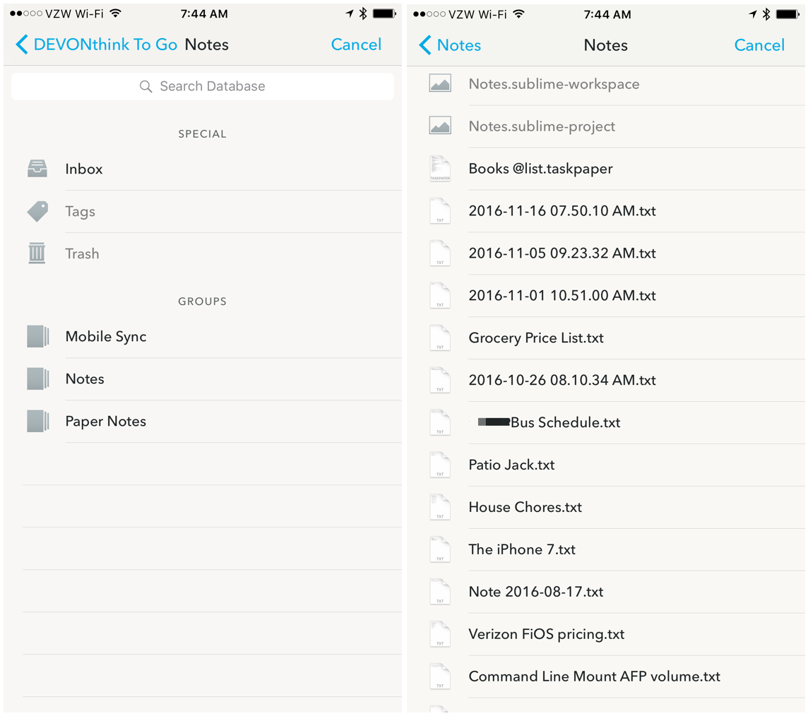Tap the 7:44 AM clock on left screen
The image size is (808, 716).
(204, 14)
